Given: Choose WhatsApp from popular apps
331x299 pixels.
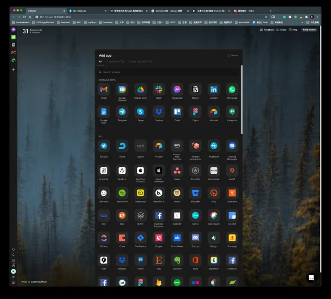Looking at the screenshot, I should click(x=232, y=89).
